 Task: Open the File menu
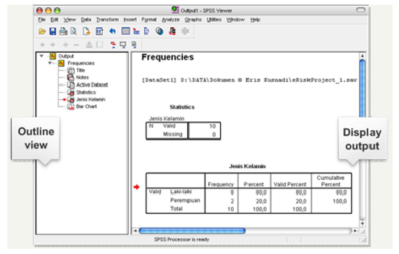(42, 20)
